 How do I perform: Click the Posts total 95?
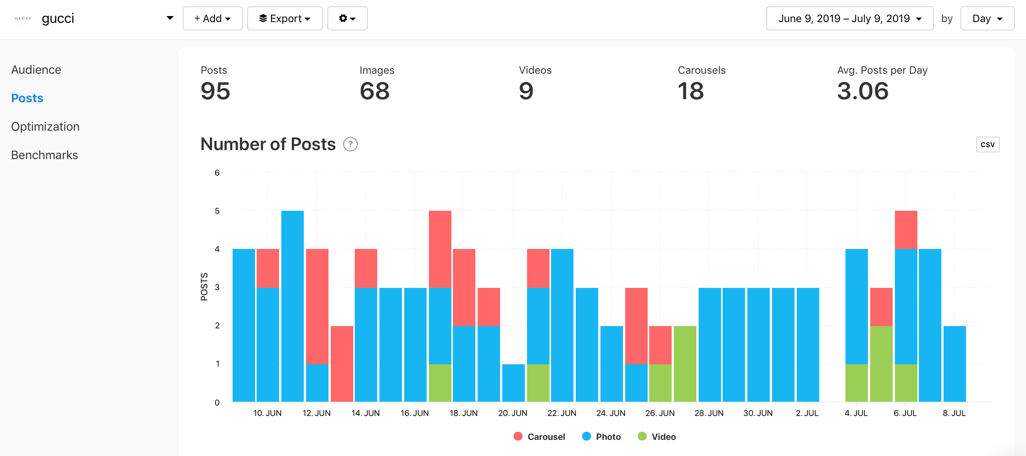click(215, 91)
